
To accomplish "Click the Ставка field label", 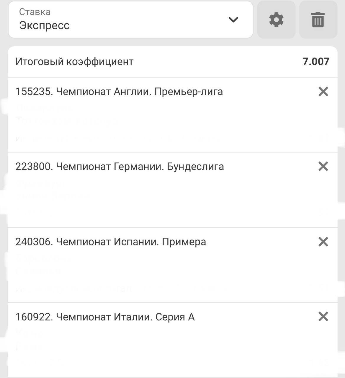I will [35, 12].
